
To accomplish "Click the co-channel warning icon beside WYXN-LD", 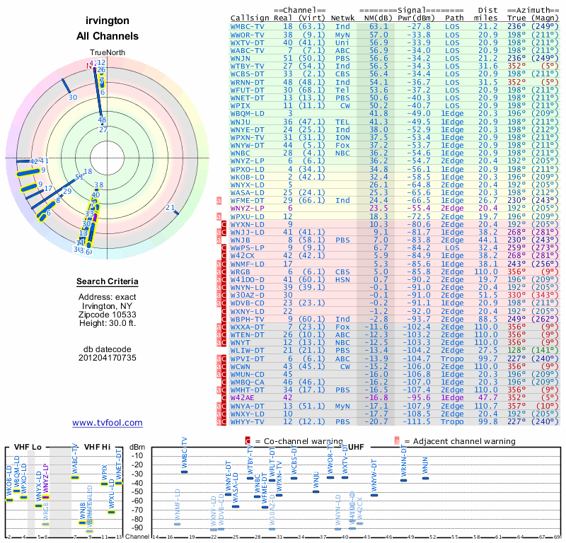I will pyautogui.click(x=224, y=224).
